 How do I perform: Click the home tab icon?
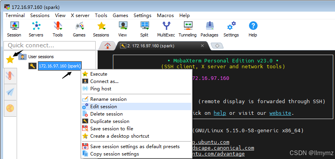point(107,46)
